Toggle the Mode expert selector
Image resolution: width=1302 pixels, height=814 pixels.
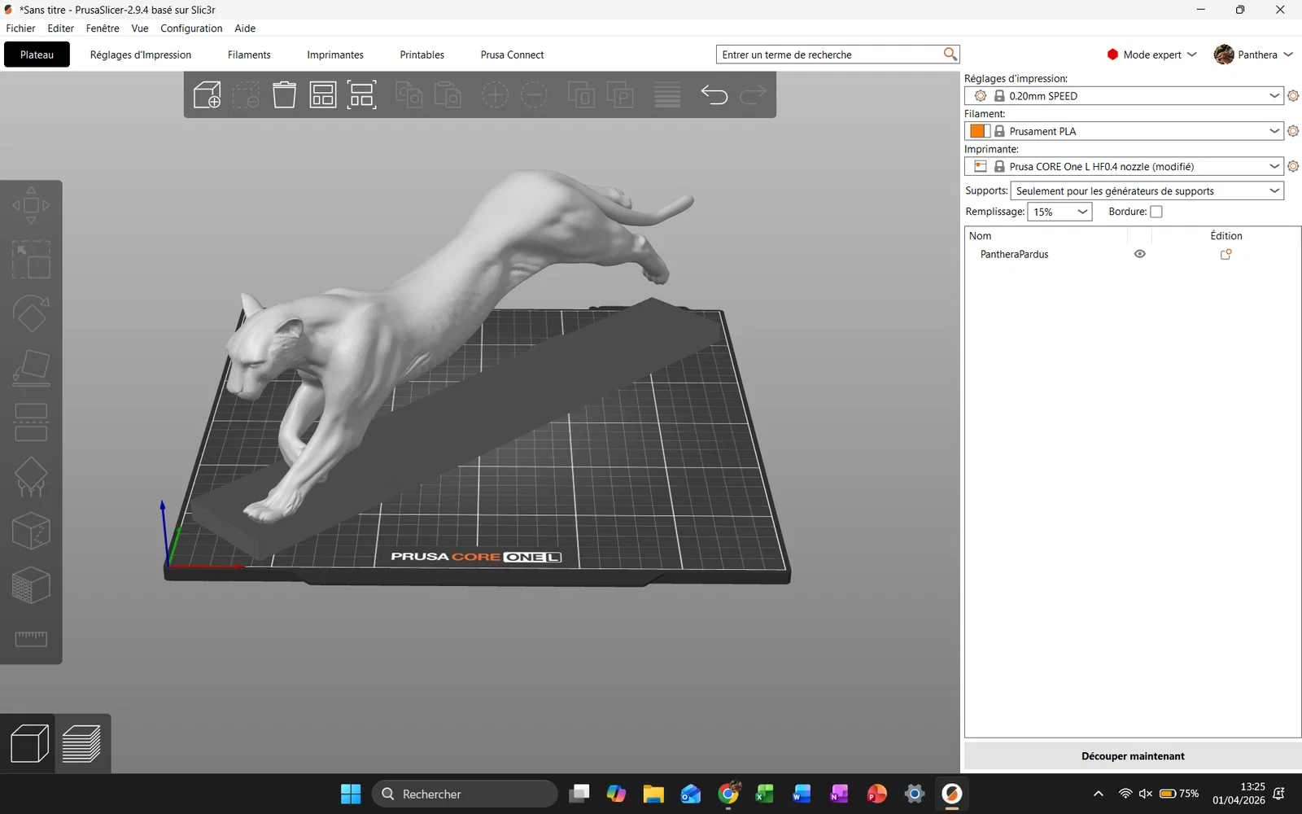coord(1151,55)
